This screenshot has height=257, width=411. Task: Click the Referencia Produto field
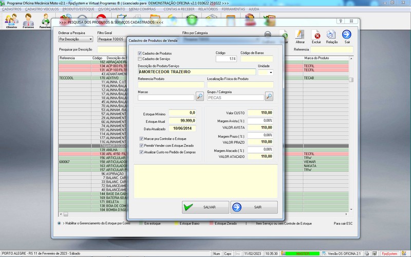(x=171, y=84)
